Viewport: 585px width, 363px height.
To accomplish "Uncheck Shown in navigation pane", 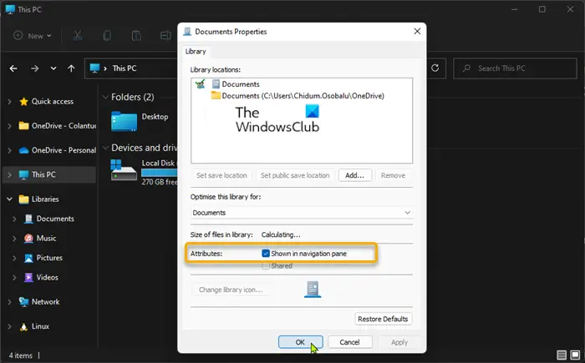I will [266, 254].
